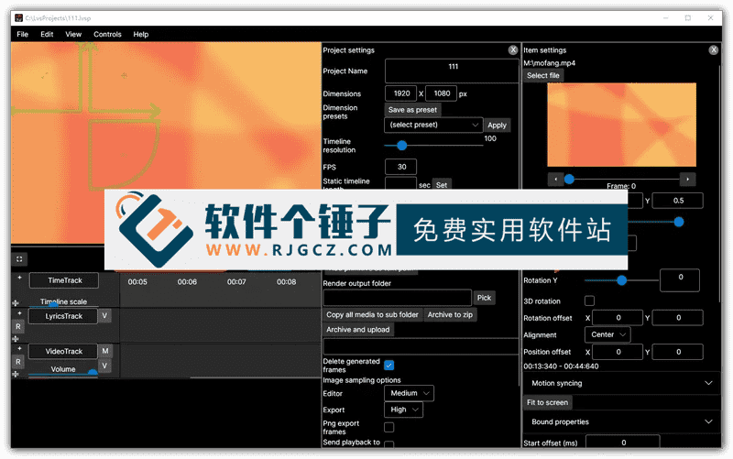Image resolution: width=733 pixels, height=459 pixels.
Task: Click the FPS input field
Action: [x=400, y=167]
